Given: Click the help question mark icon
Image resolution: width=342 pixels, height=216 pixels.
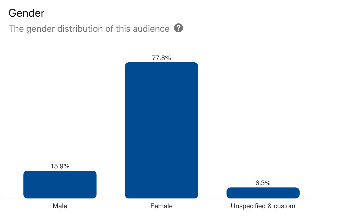Looking at the screenshot, I should click(179, 28).
